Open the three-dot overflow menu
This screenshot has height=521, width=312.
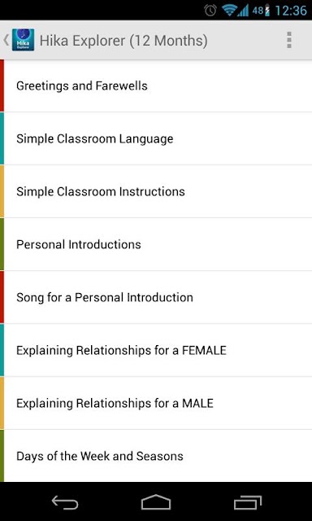coord(289,40)
